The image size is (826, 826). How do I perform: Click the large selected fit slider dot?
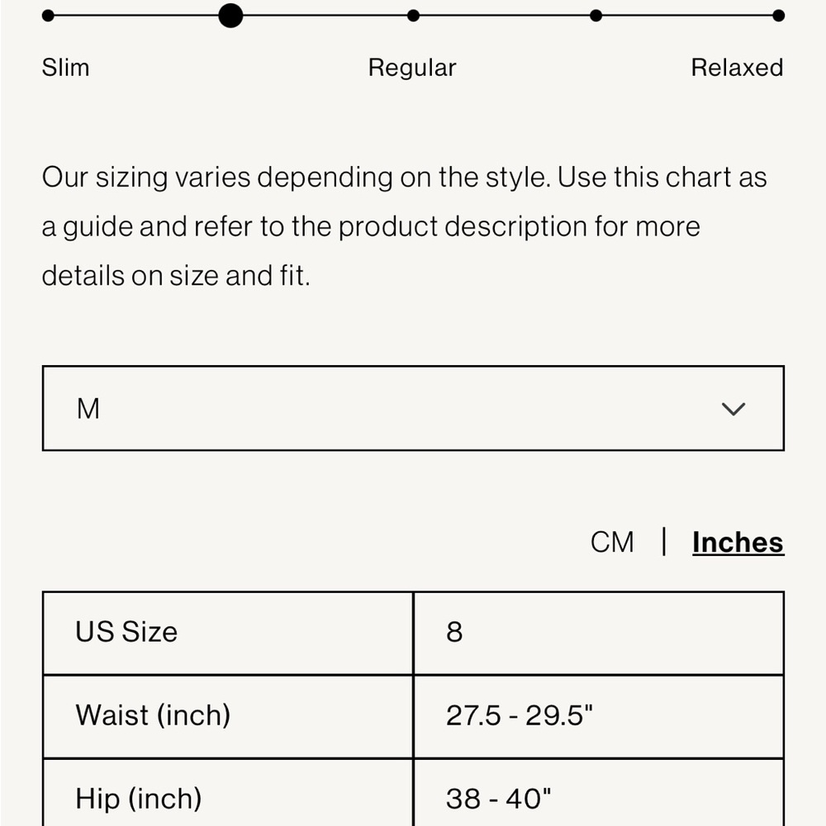tap(230, 15)
